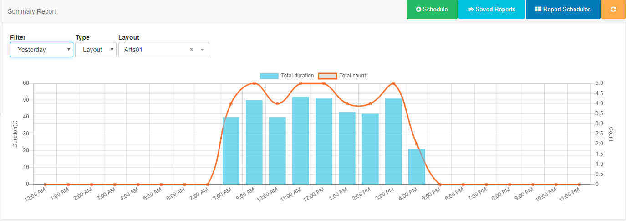The image size is (626, 221).
Task: Expand the Arts01 layout dropdown arrow
Action: click(202, 50)
